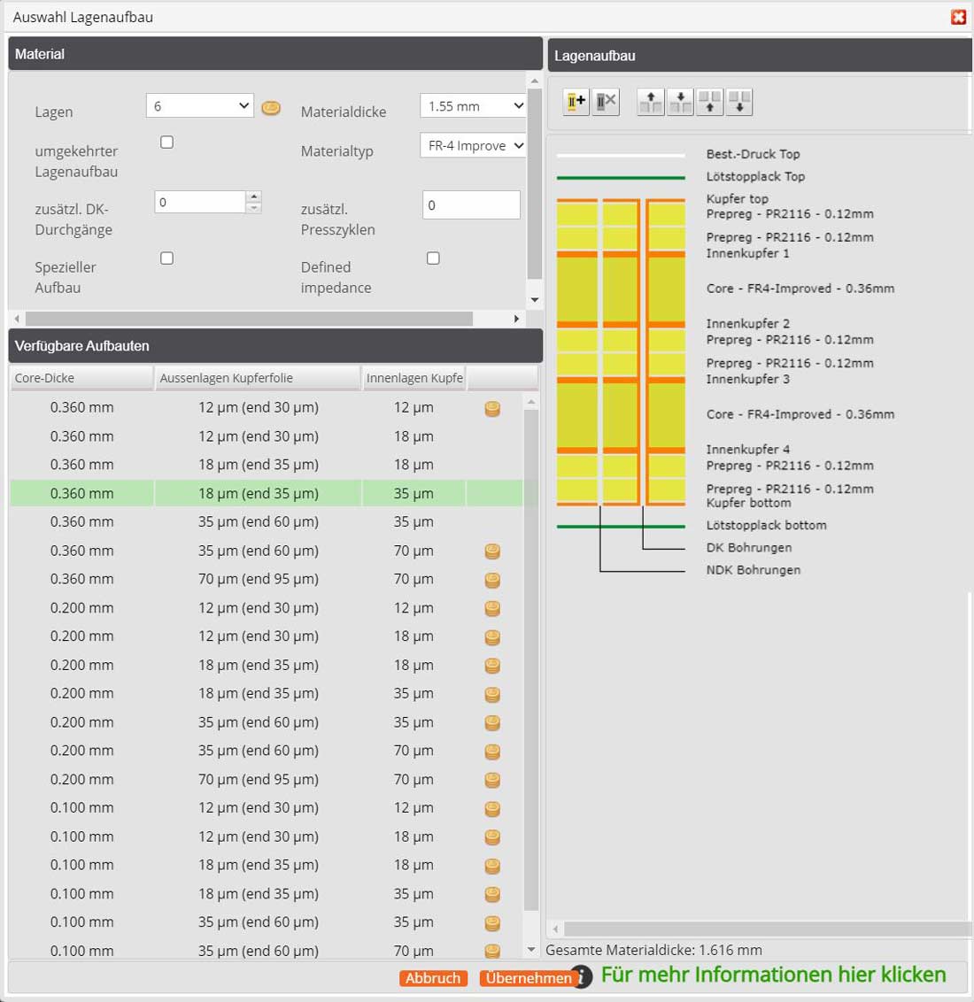This screenshot has width=974, height=1002.
Task: Move layer up with the up-arrow icon
Action: [650, 101]
